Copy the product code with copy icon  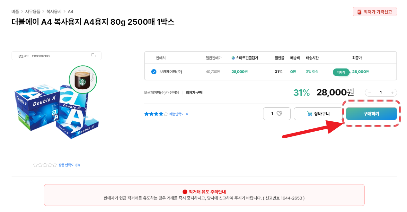[x=93, y=56]
